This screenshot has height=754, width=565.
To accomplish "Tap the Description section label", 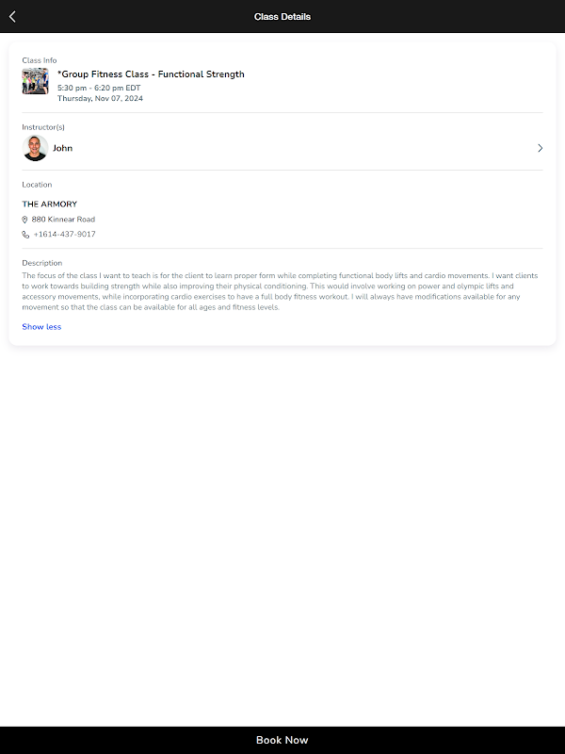I will [x=42, y=263].
